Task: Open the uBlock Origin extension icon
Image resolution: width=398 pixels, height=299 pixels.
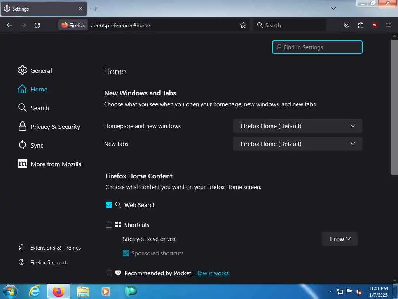Action: click(x=375, y=25)
